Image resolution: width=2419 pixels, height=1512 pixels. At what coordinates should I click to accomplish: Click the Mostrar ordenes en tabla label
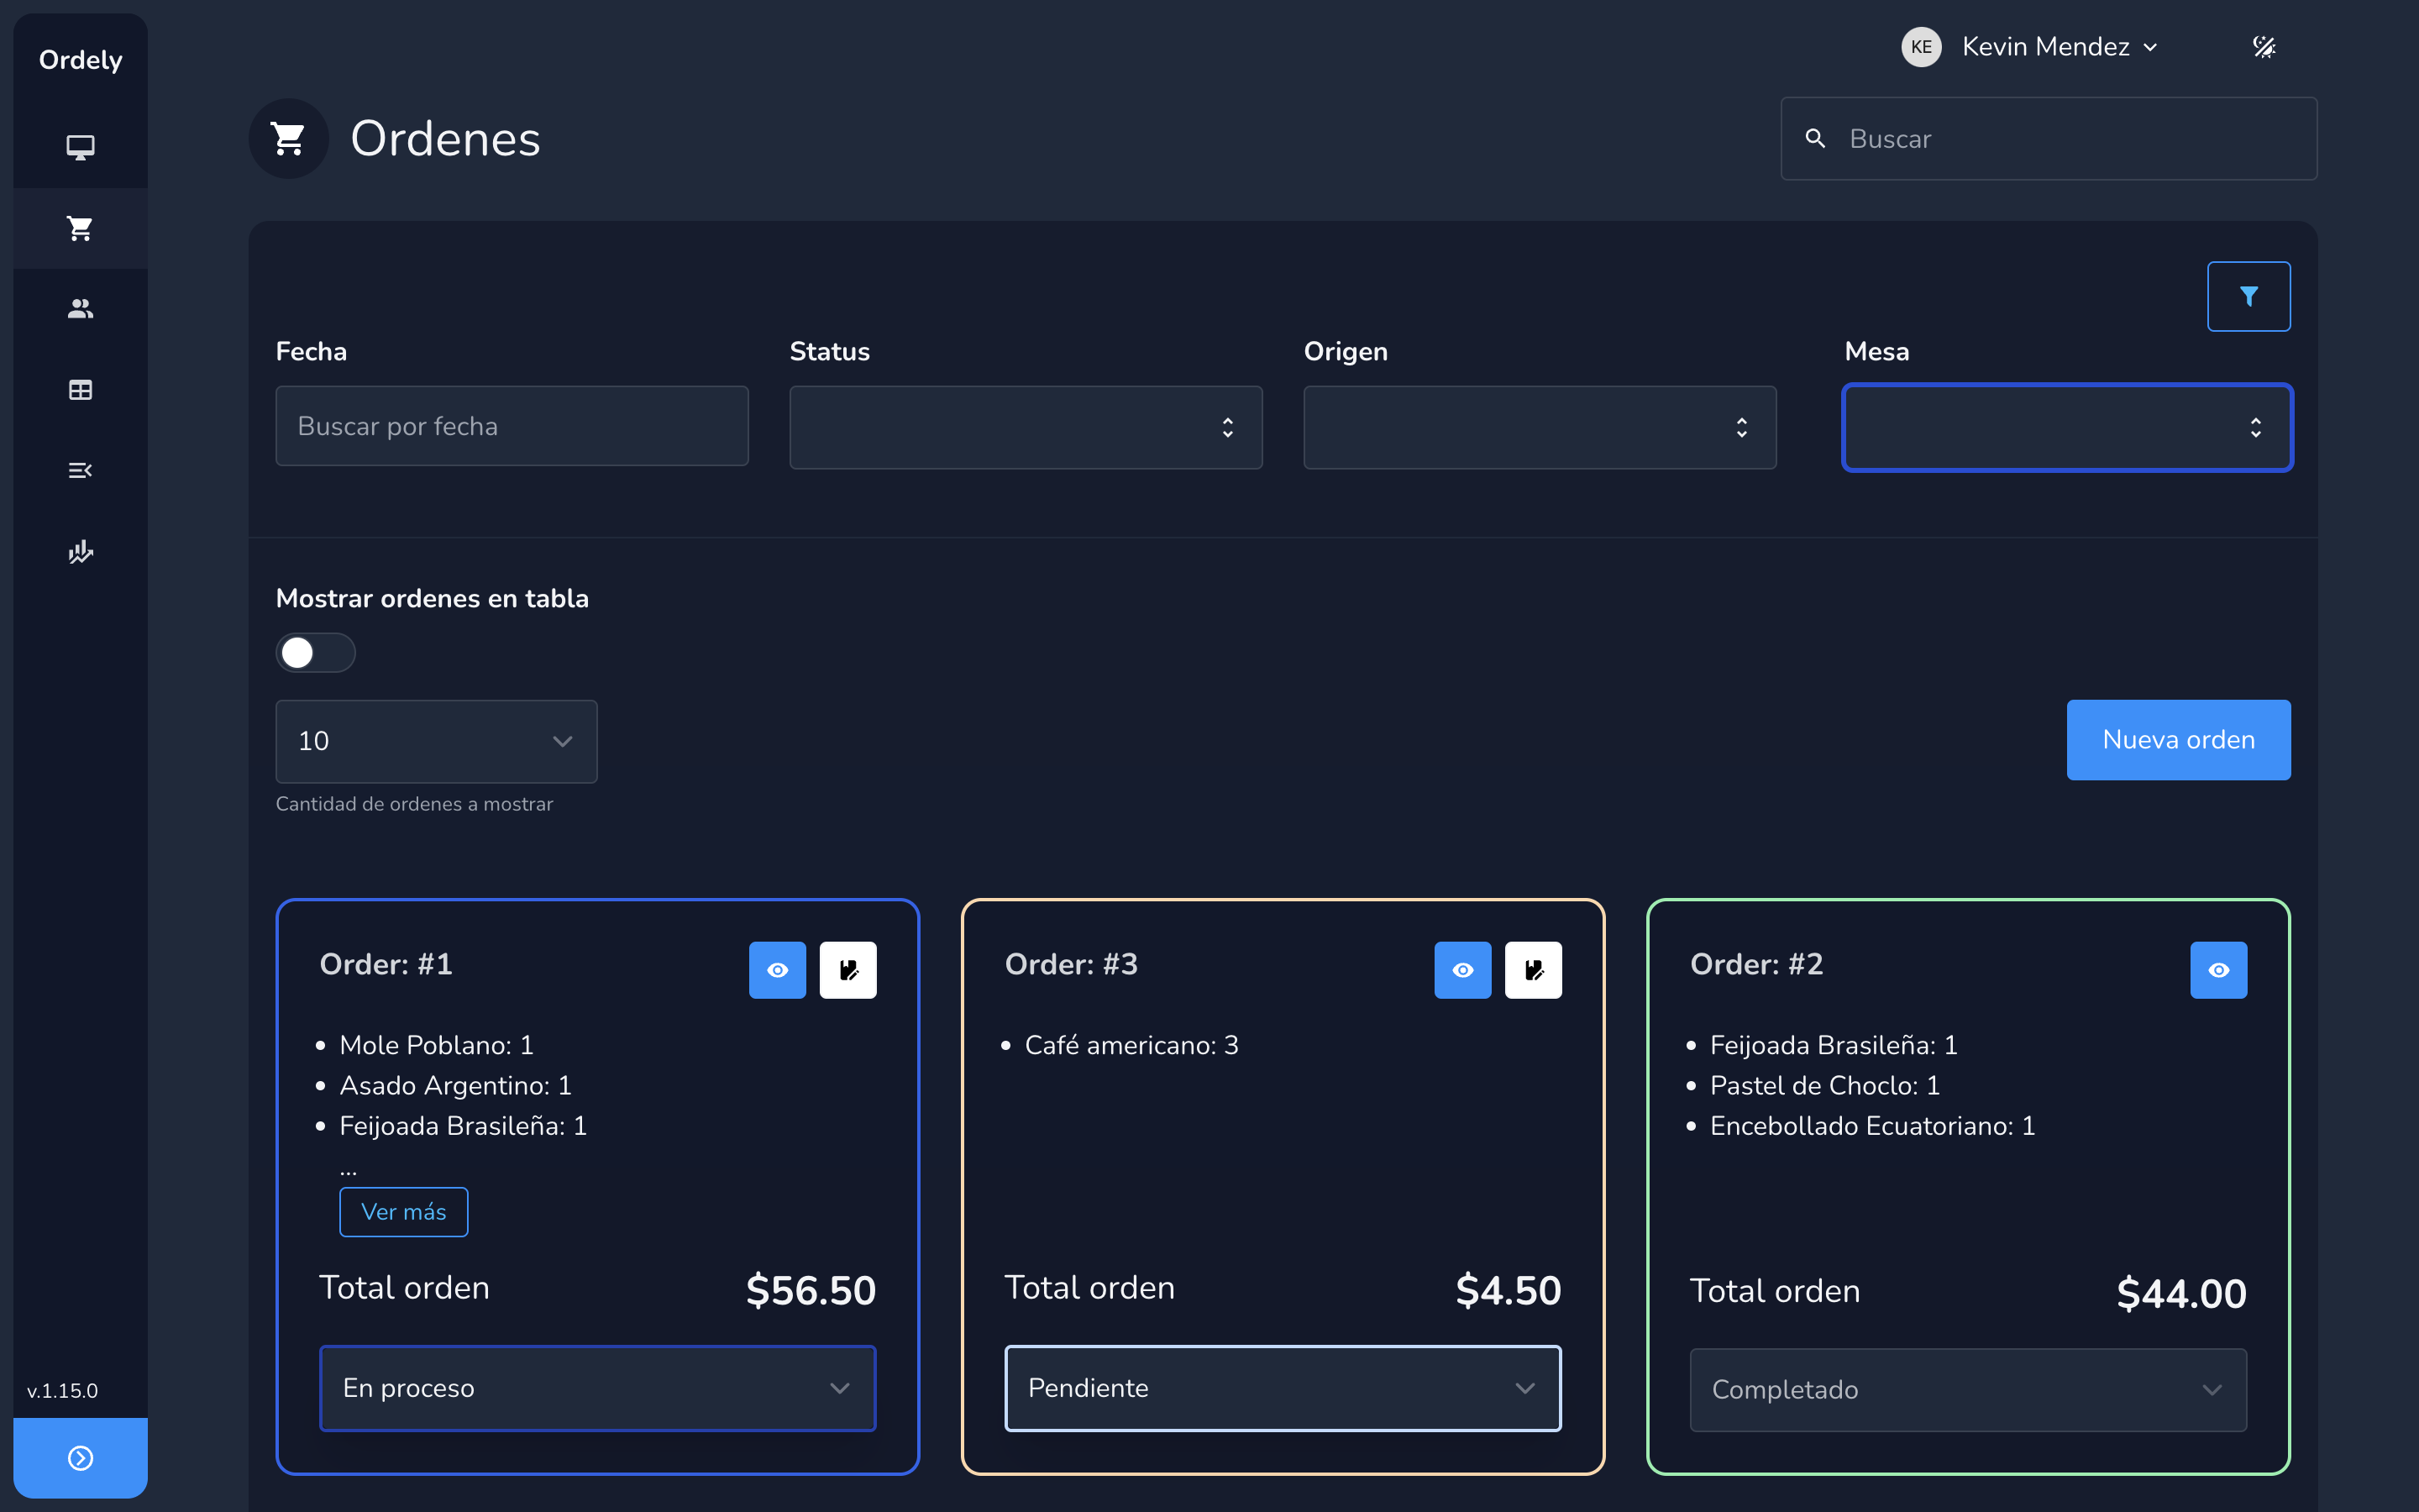point(432,598)
